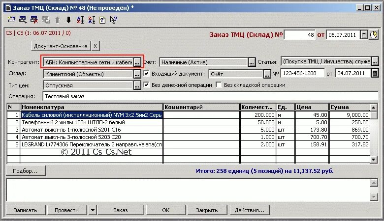Open the Счёт selection ellipsis button
Viewport: 384px width, 221px height.
tap(252, 62)
